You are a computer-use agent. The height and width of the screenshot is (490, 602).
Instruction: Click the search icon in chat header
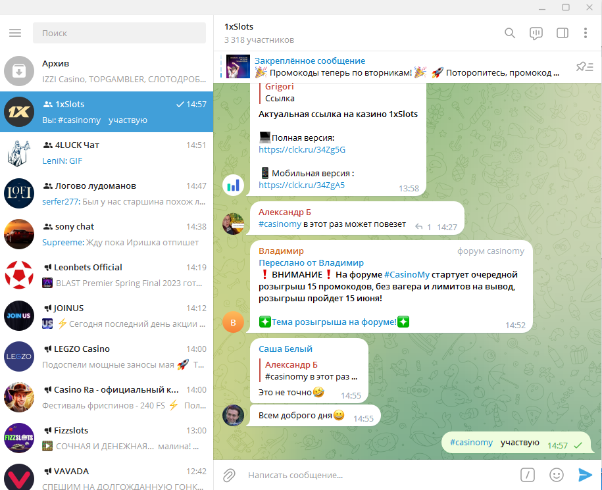pyautogui.click(x=509, y=33)
